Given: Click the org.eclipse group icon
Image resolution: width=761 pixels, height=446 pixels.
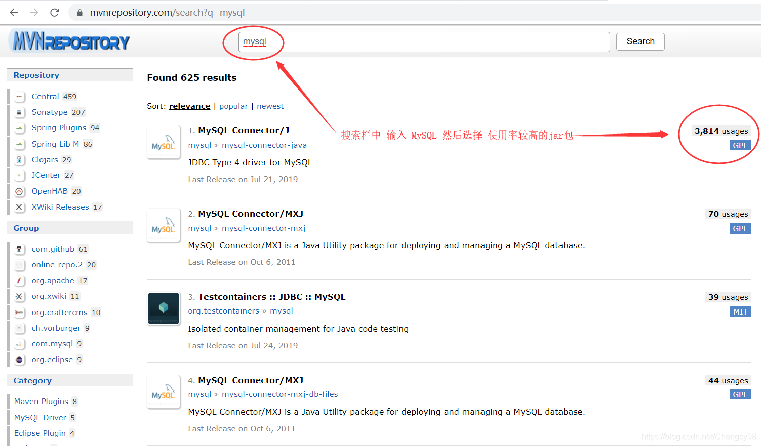Looking at the screenshot, I should tap(19, 360).
